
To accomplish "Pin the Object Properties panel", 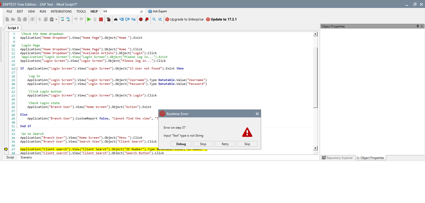I will (418, 26).
